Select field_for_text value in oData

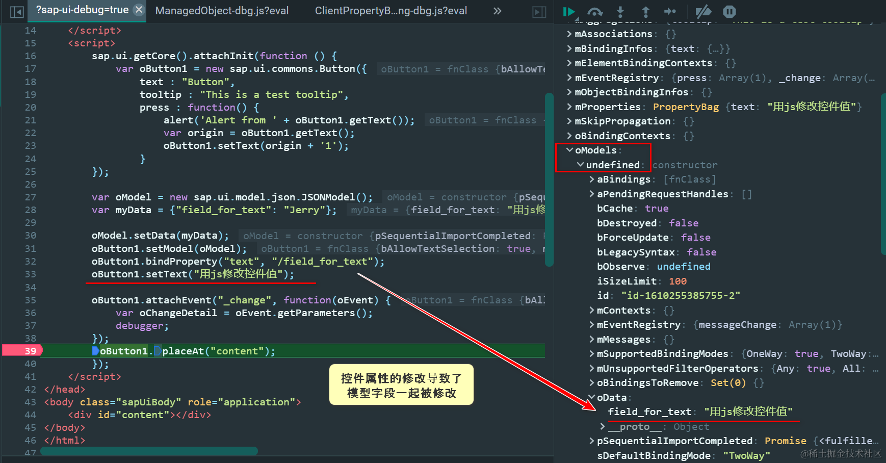(748, 412)
